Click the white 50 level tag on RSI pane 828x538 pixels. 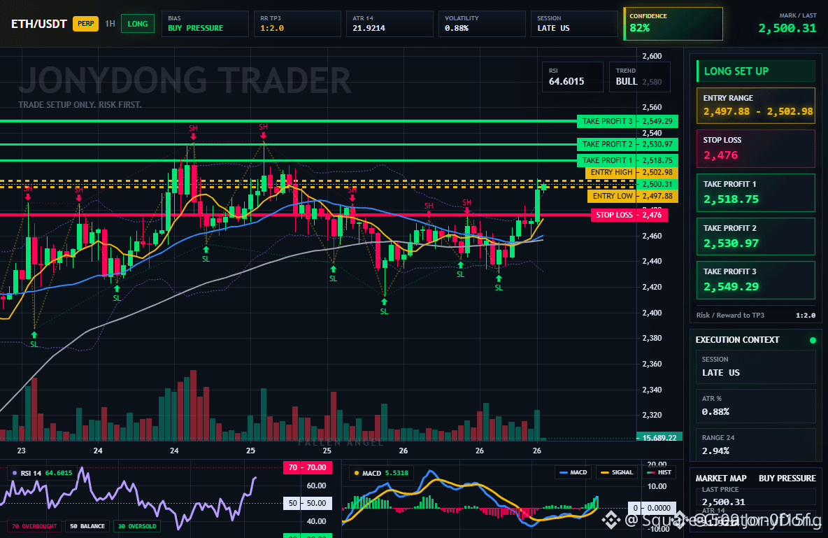(307, 503)
